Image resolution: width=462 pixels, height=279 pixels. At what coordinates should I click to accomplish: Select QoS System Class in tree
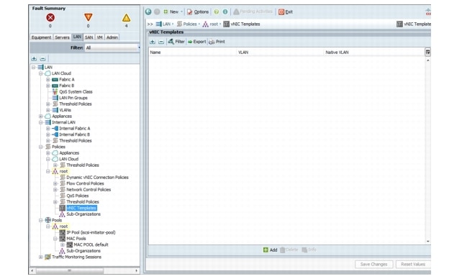click(76, 92)
